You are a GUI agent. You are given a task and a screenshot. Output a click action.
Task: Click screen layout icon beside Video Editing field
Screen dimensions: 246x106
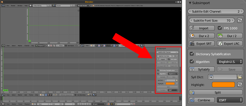[x=31, y=5]
